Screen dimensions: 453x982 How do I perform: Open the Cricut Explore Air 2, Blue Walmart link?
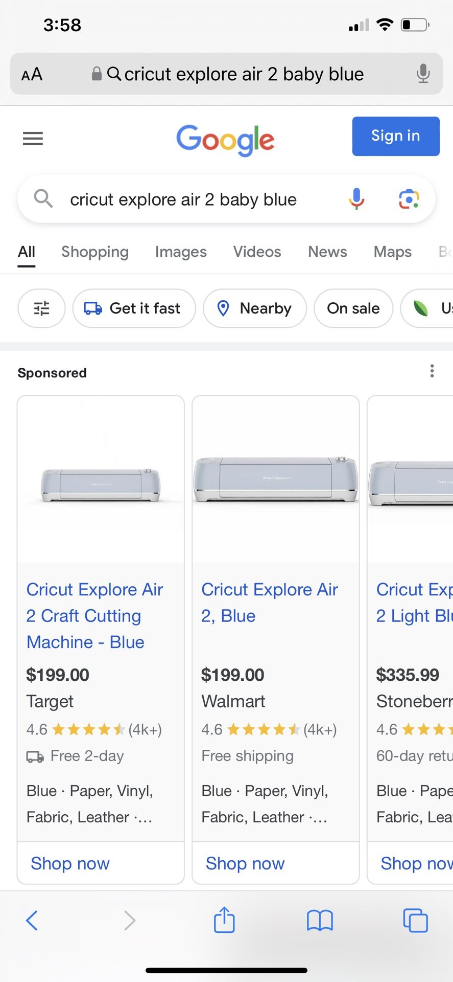point(270,602)
